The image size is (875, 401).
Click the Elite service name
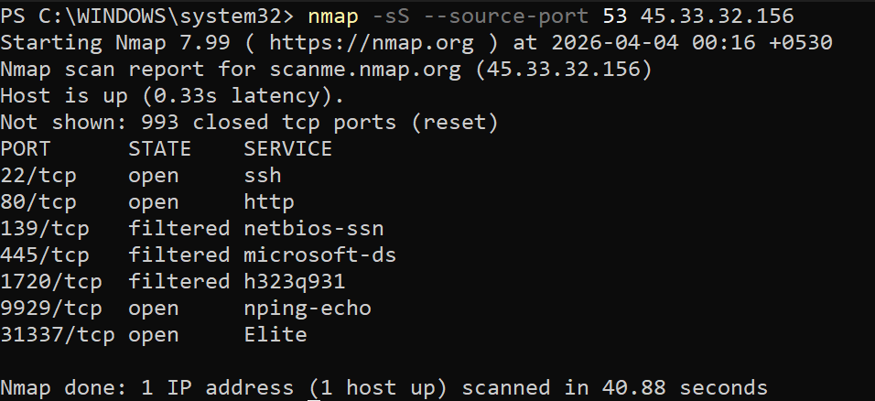(x=275, y=334)
